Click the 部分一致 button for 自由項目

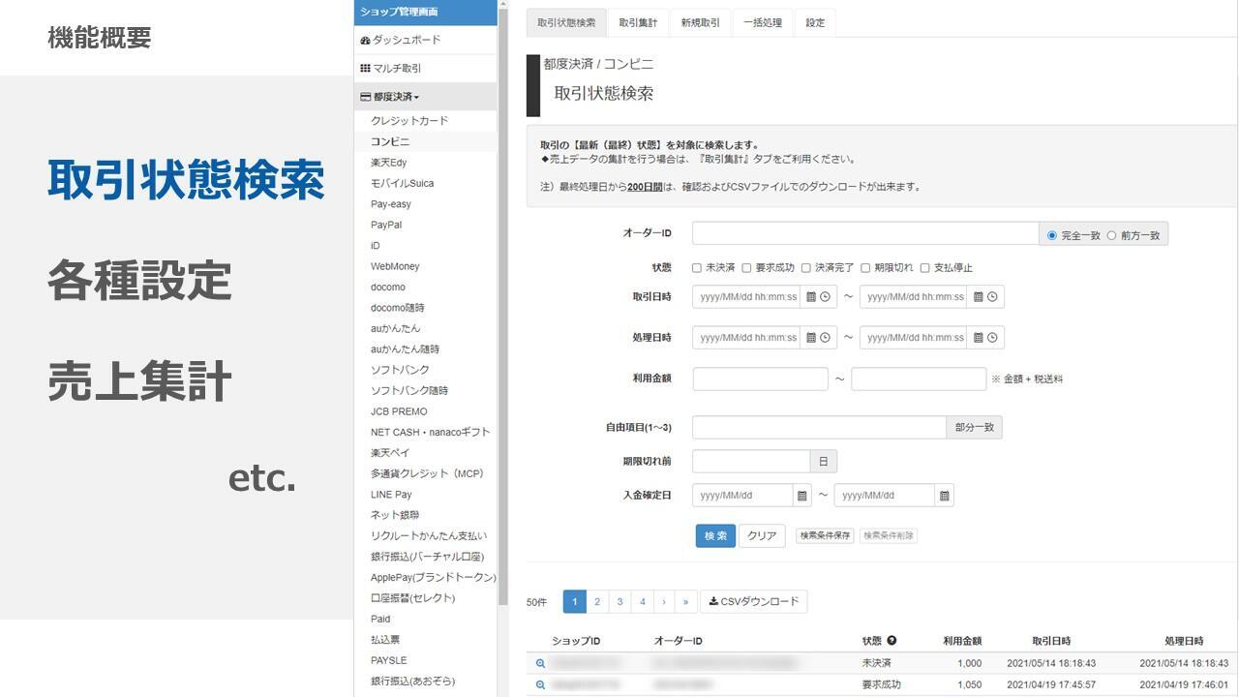pyautogui.click(x=974, y=428)
